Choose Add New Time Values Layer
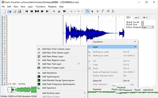This screenshot has height=98, width=158. (62, 53)
